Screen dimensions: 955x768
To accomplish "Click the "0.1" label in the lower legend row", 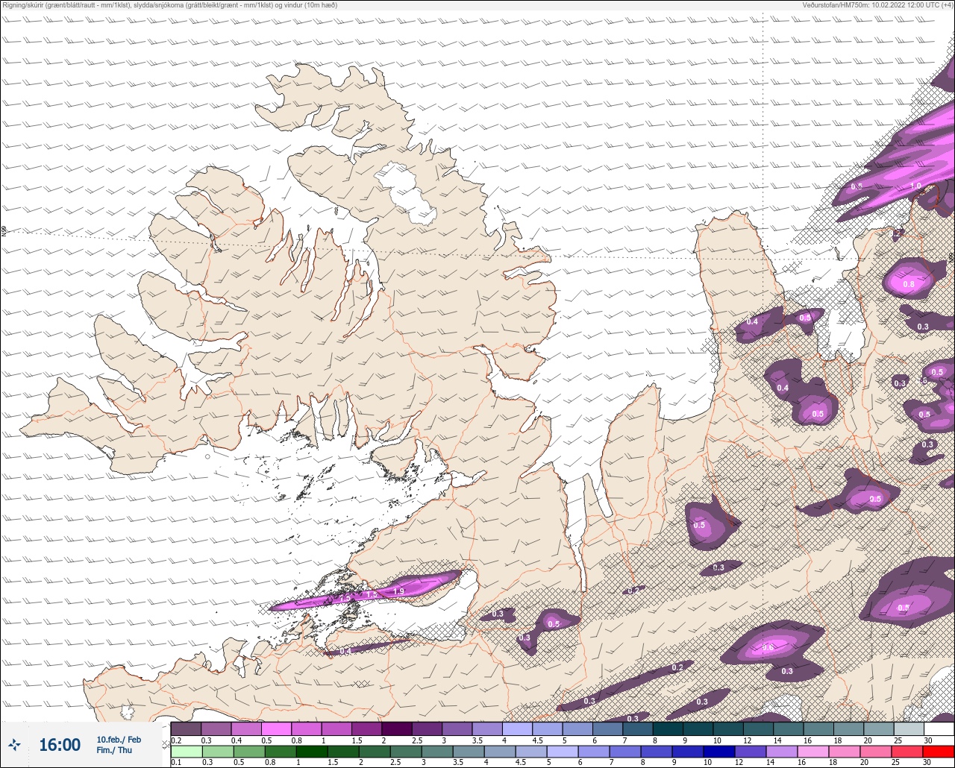I will (x=176, y=762).
